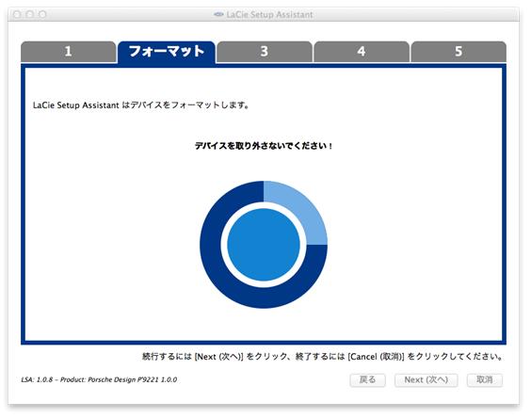Cancel setup with the 取消 button
Screen dimensions: 531x418
point(485,380)
